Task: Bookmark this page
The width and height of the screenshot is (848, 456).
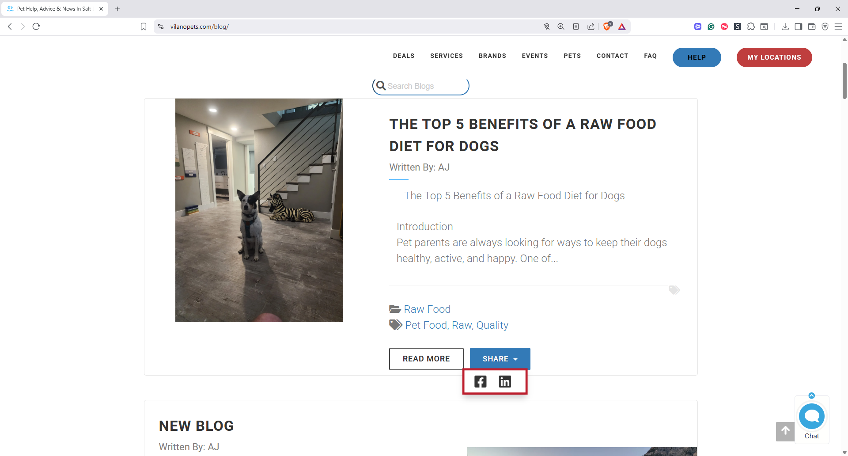Action: tap(144, 27)
